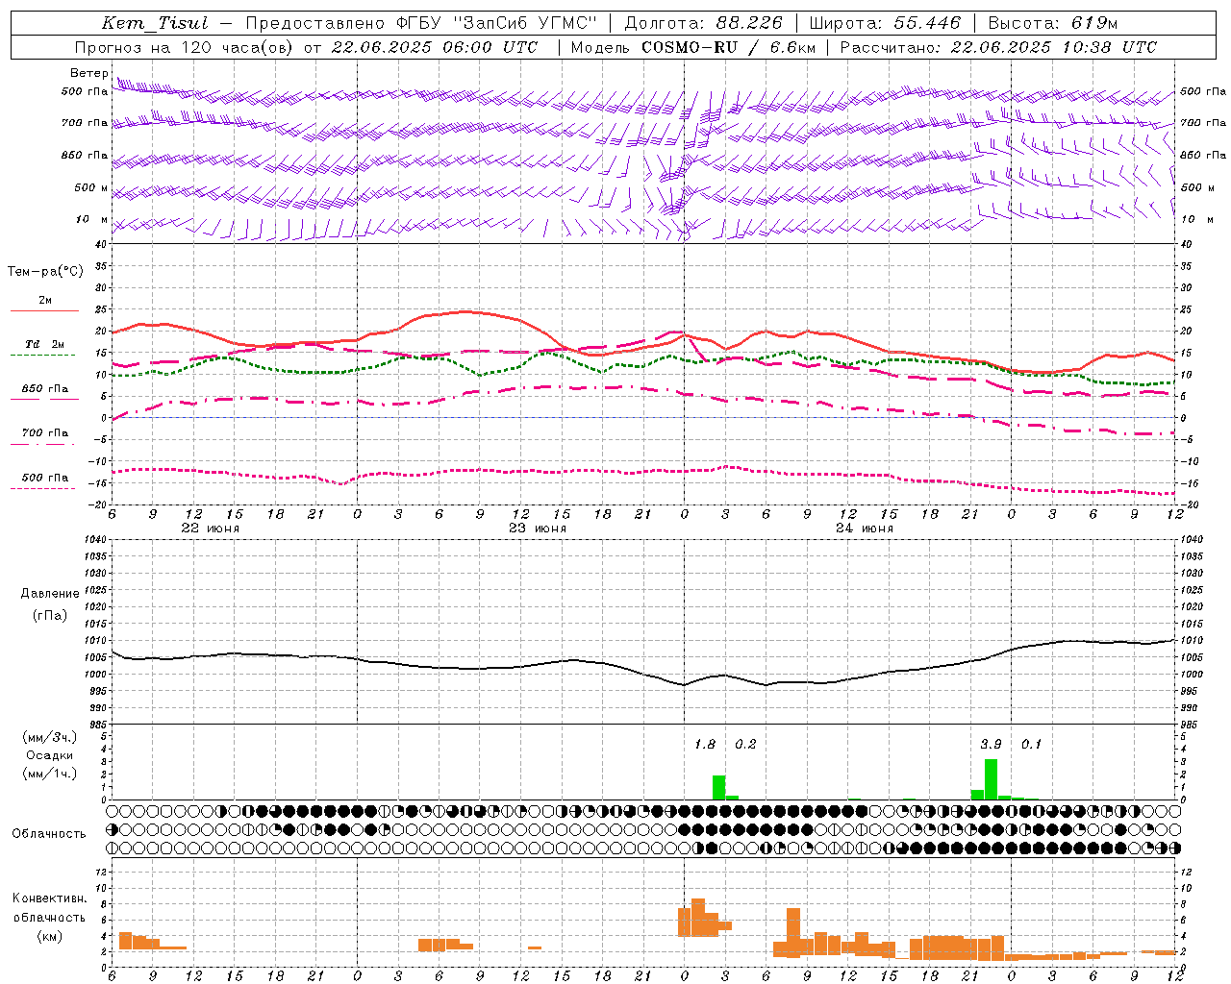Click the Ветер wind panel label
Image resolution: width=1231 pixels, height=984 pixels.
pos(88,73)
